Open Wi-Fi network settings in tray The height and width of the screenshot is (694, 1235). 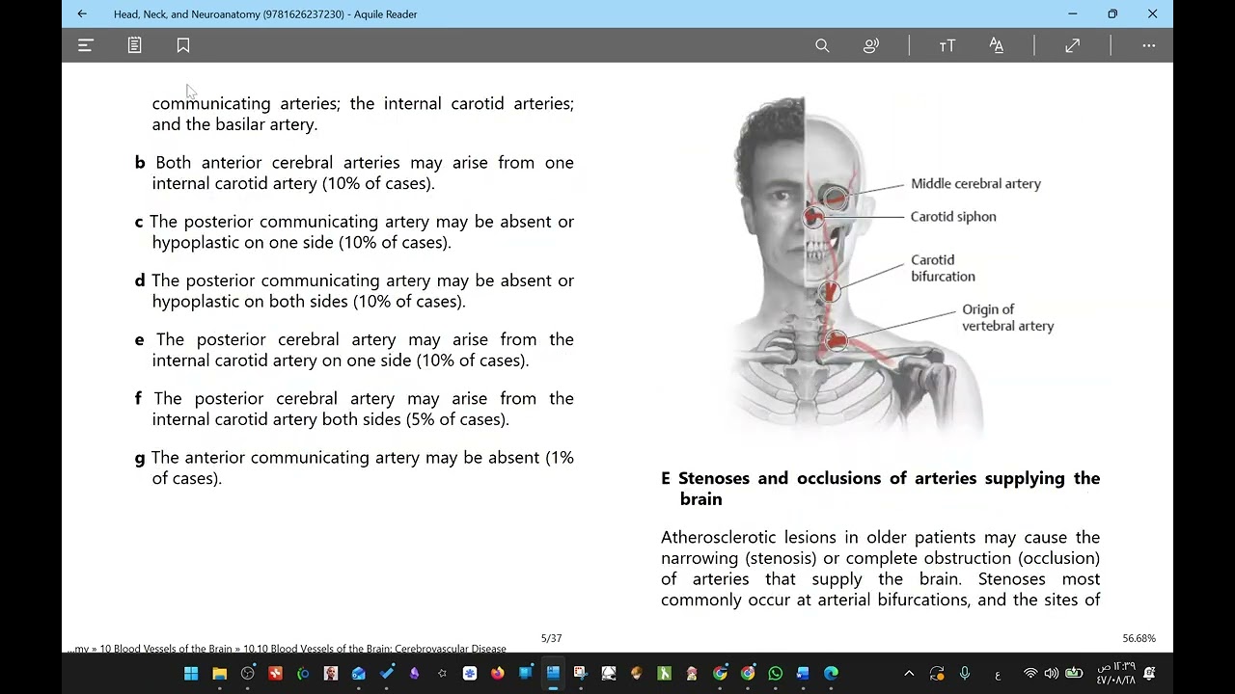[1030, 674]
